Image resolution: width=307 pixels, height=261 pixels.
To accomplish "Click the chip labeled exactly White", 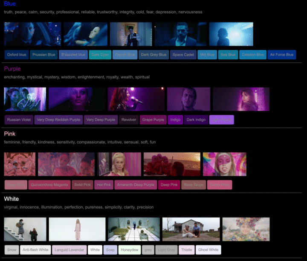I will 95,249.
